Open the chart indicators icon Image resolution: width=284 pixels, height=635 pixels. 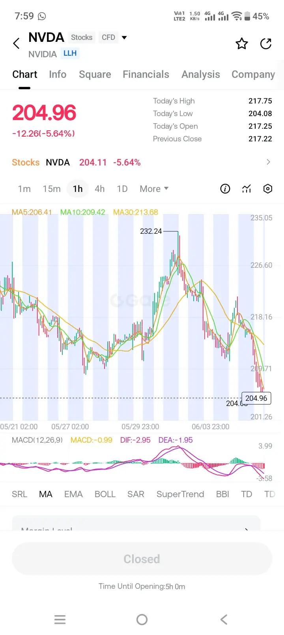click(x=247, y=189)
